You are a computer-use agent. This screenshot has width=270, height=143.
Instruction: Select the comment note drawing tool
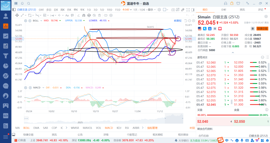[x=72, y=15]
